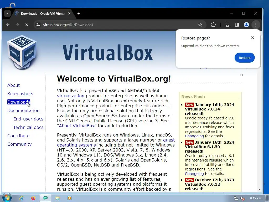Viewport: 269px width, 202px height.
Task: Click the 8:45 PM clock
Action: coord(256,198)
